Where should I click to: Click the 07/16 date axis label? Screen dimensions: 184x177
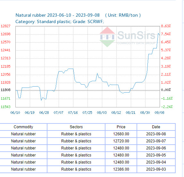73,113
